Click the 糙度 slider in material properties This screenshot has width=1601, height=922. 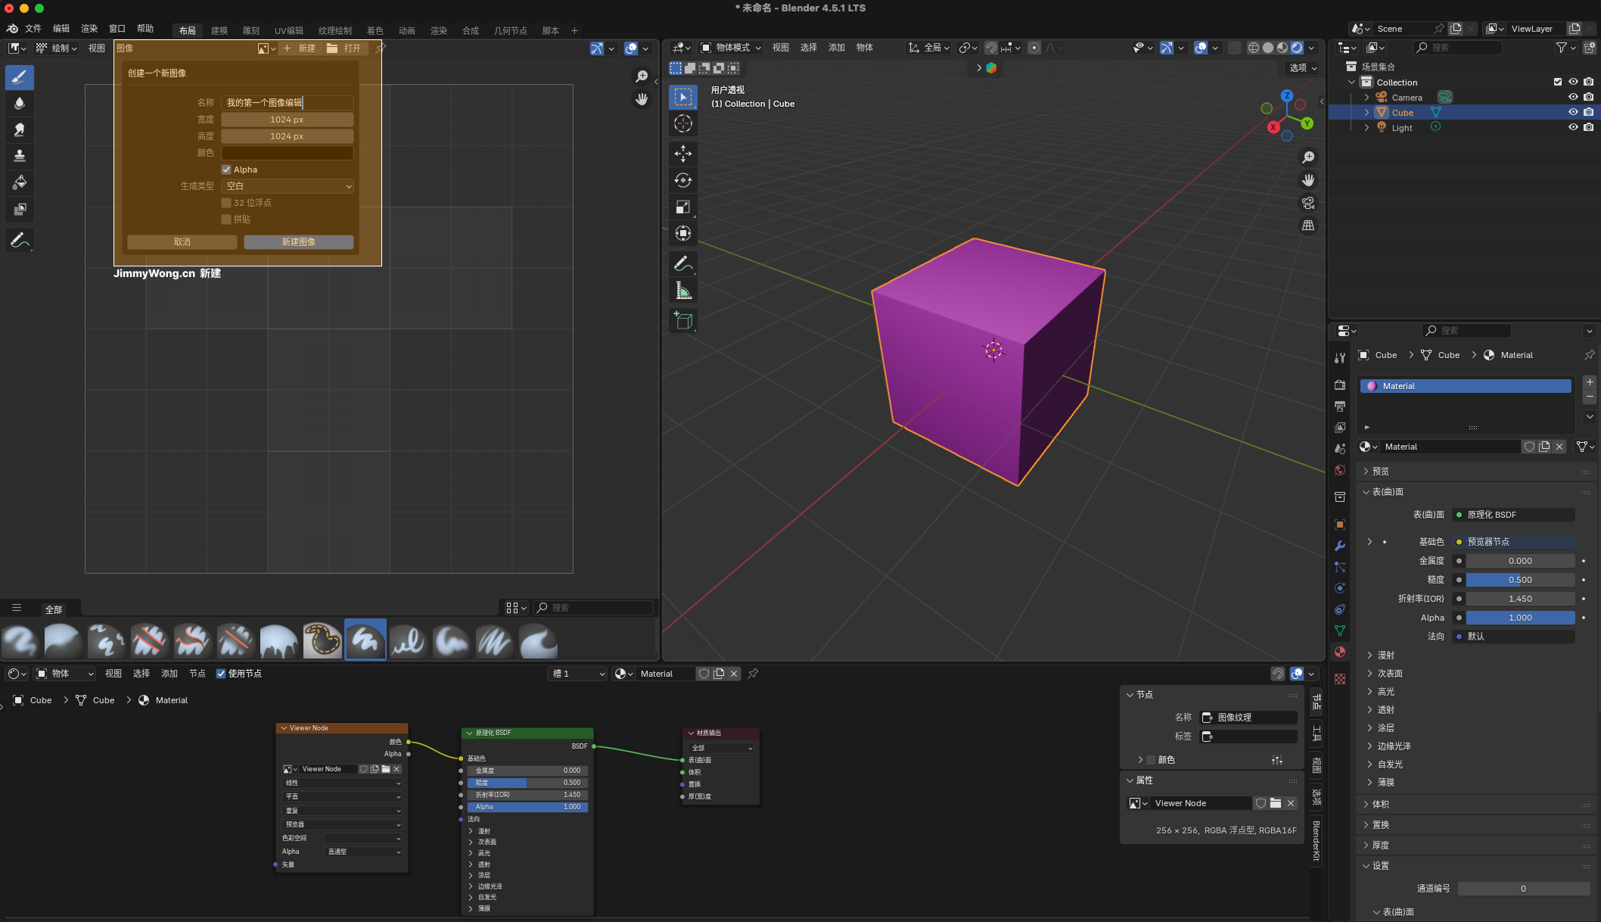(x=1519, y=580)
